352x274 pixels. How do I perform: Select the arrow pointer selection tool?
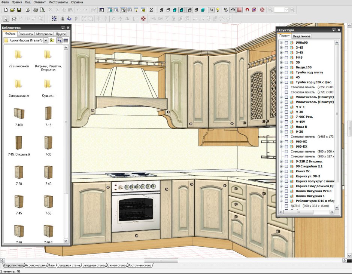(6, 18)
